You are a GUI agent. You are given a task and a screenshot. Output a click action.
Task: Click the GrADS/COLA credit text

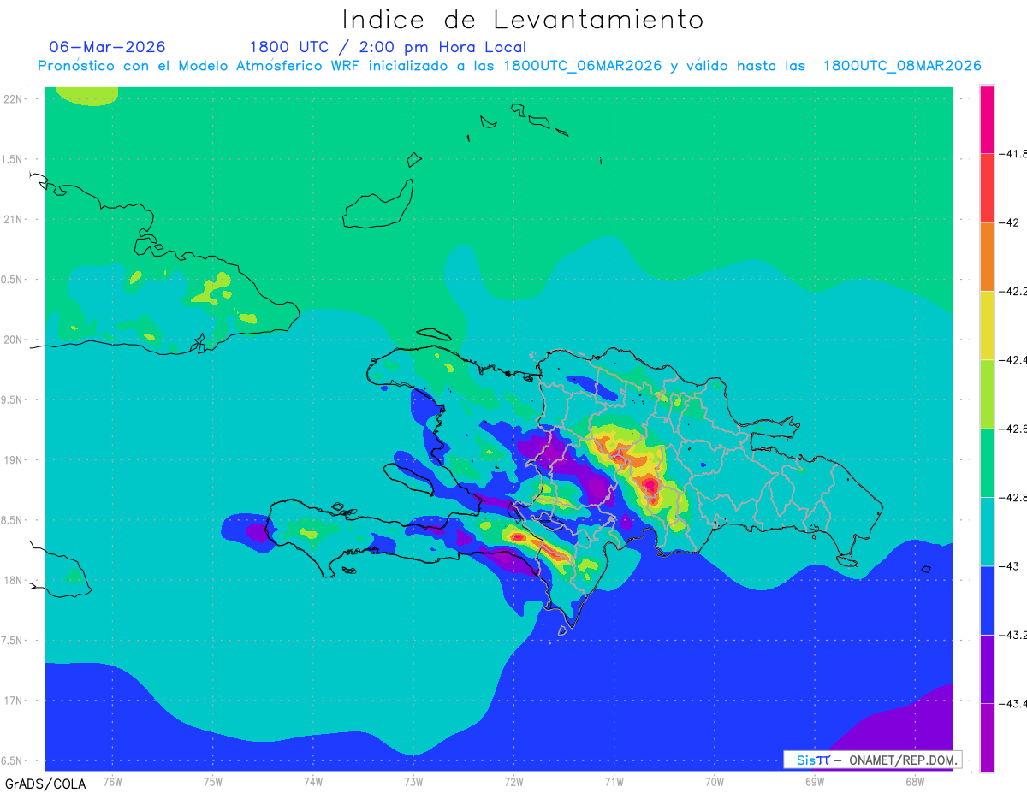coord(45,784)
